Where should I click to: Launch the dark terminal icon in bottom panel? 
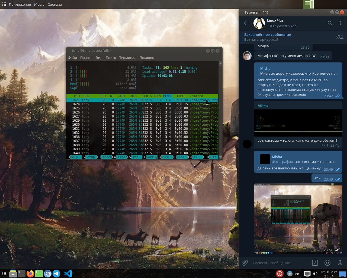tap(22, 273)
